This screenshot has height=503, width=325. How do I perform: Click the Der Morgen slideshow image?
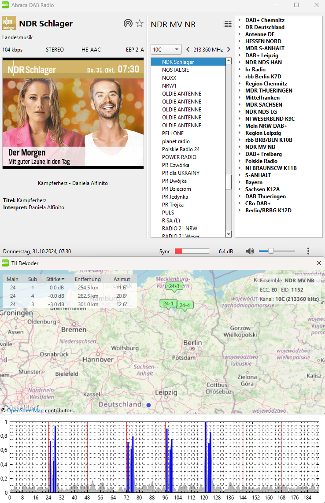point(73,113)
